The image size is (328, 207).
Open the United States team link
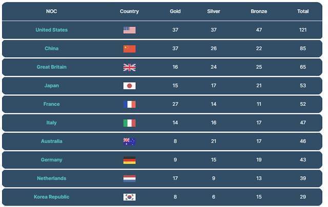[51, 30]
